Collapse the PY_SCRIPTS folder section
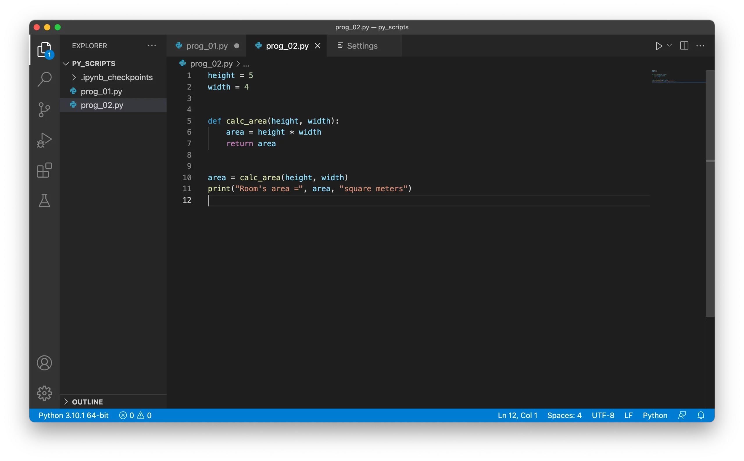This screenshot has width=744, height=461. pos(66,64)
